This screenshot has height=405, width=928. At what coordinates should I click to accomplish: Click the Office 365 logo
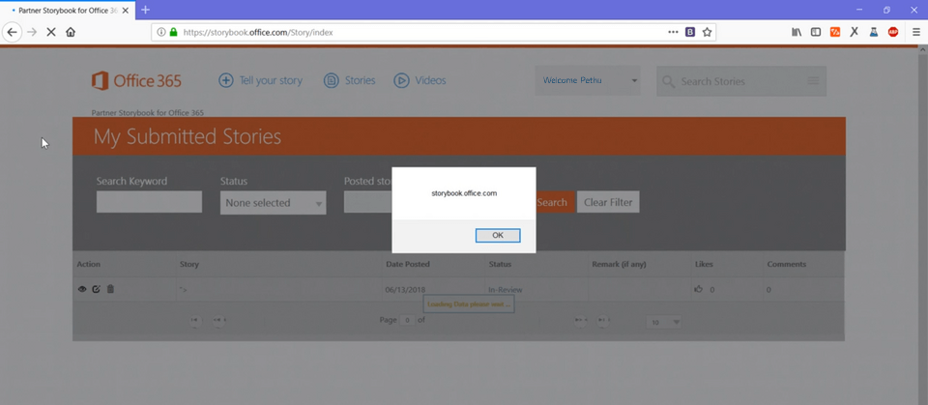136,81
